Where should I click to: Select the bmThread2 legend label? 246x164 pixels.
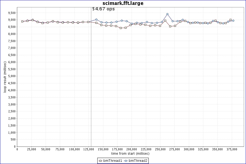pos(138,161)
